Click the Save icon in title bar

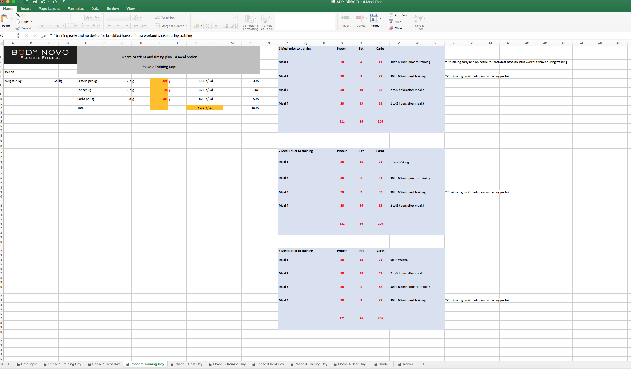[35, 2]
